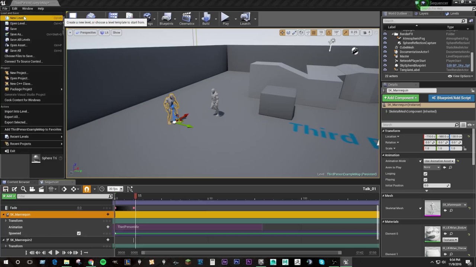Maximize viewport with the corner icon
This screenshot has width=476, height=267.
375,33
